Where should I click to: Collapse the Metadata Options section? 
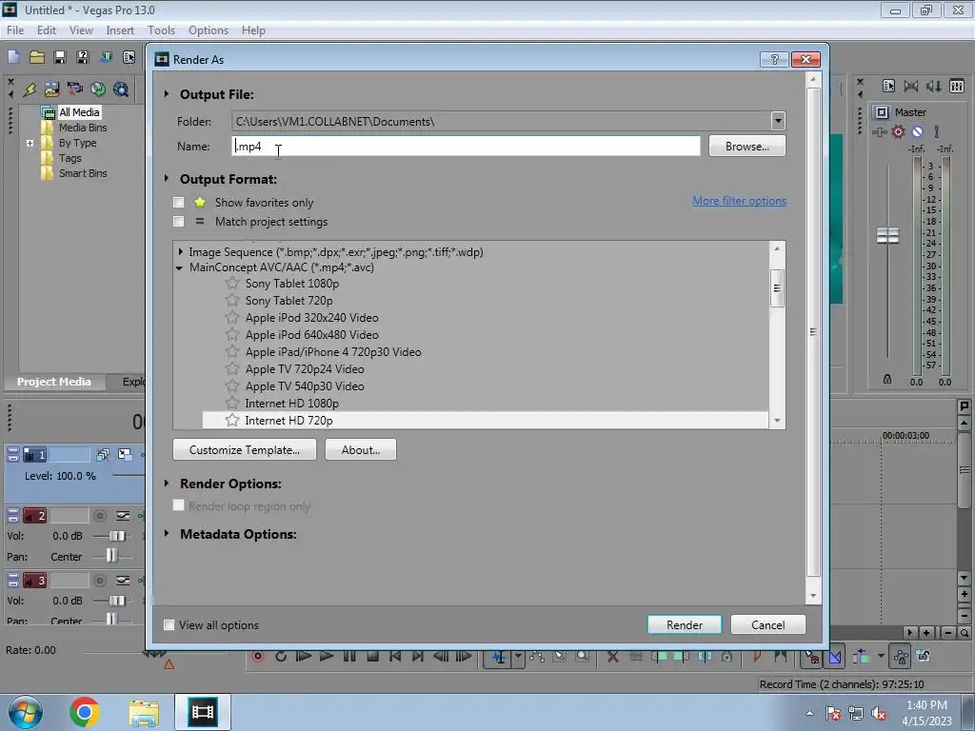pyautogui.click(x=167, y=533)
